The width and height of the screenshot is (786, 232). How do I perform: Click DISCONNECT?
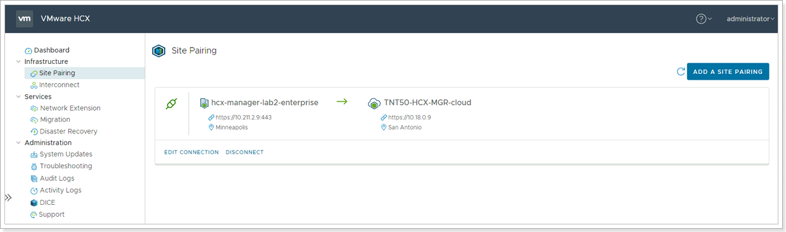coord(244,152)
